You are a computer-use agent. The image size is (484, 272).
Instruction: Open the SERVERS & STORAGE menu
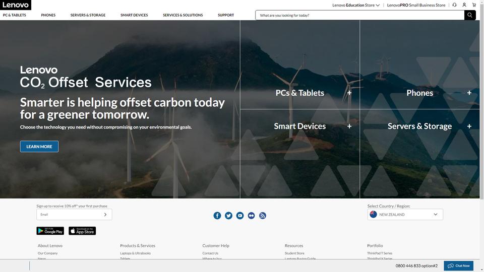pyautogui.click(x=88, y=15)
